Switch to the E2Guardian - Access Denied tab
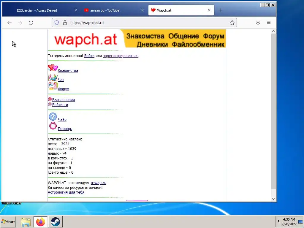304x228 pixels. 37,10
